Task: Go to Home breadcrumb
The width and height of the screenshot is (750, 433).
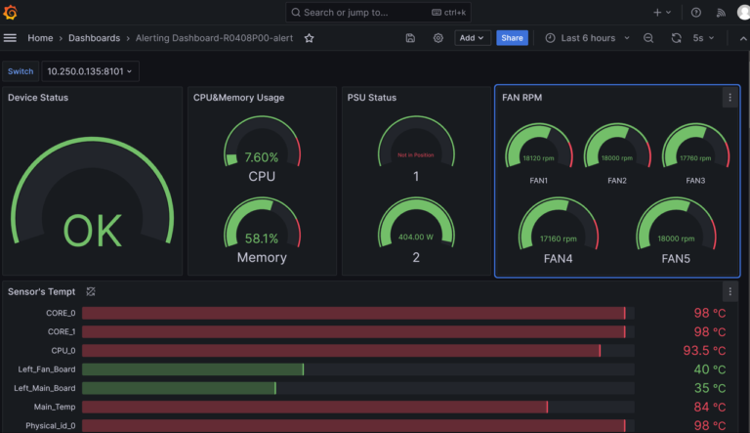Action: (x=40, y=38)
